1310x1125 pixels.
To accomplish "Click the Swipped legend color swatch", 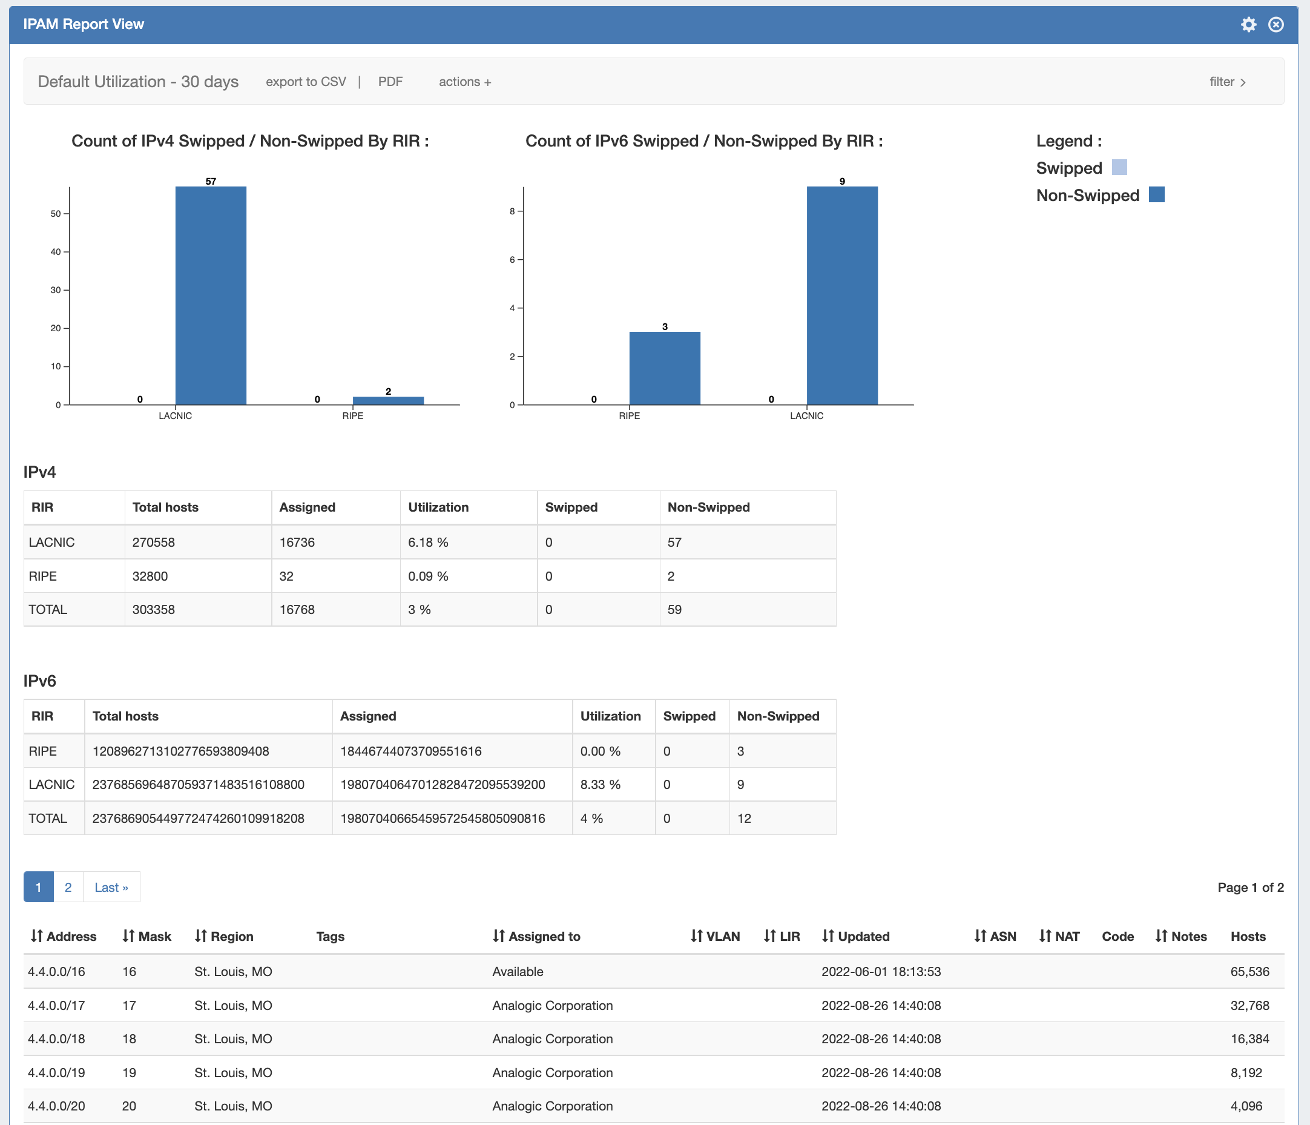I will point(1119,168).
